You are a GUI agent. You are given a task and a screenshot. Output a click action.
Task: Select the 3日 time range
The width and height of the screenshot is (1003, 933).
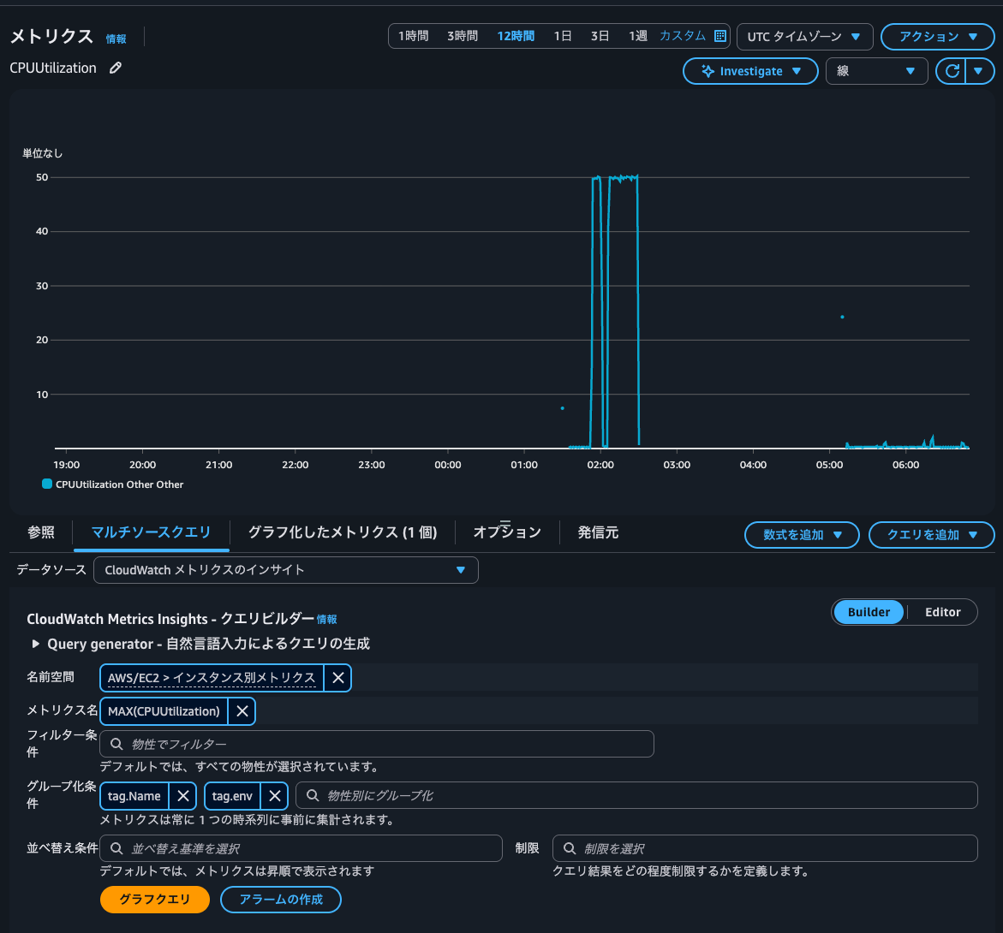600,36
